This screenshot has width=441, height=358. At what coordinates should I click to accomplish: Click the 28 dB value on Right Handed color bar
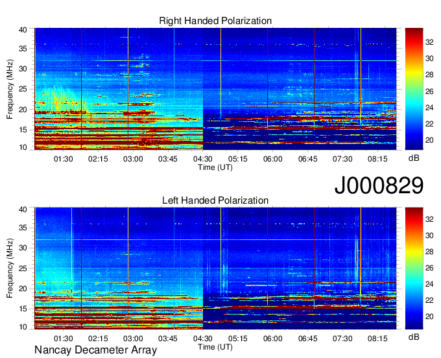coord(429,75)
